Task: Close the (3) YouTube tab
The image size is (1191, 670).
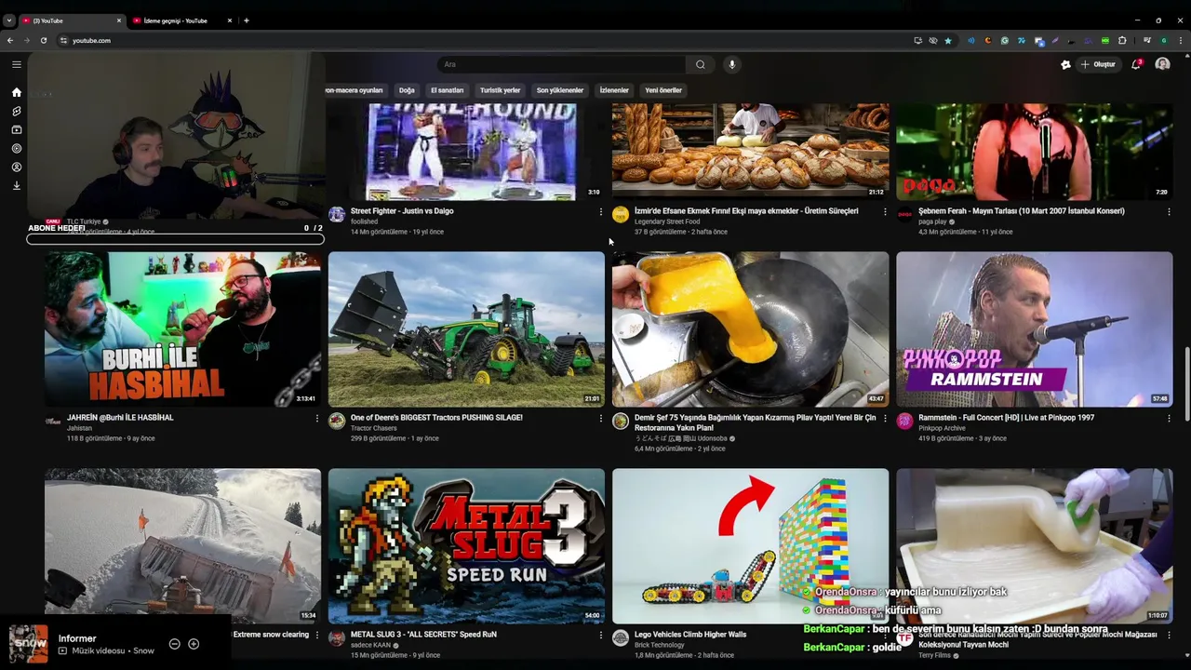Action: tap(119, 20)
